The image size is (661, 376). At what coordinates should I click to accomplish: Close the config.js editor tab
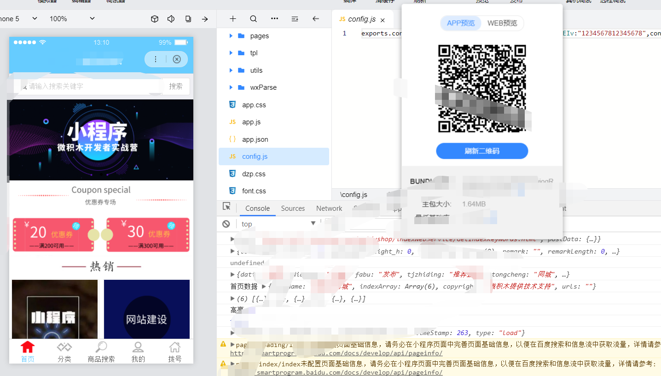coord(383,20)
